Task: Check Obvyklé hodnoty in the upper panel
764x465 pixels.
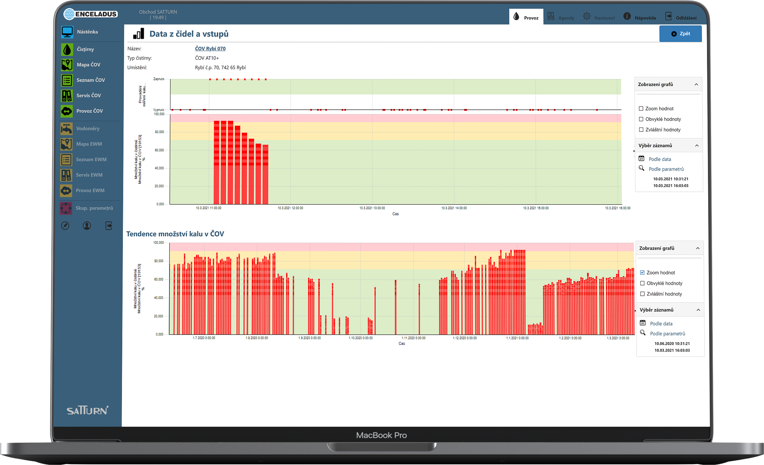Action: click(641, 119)
